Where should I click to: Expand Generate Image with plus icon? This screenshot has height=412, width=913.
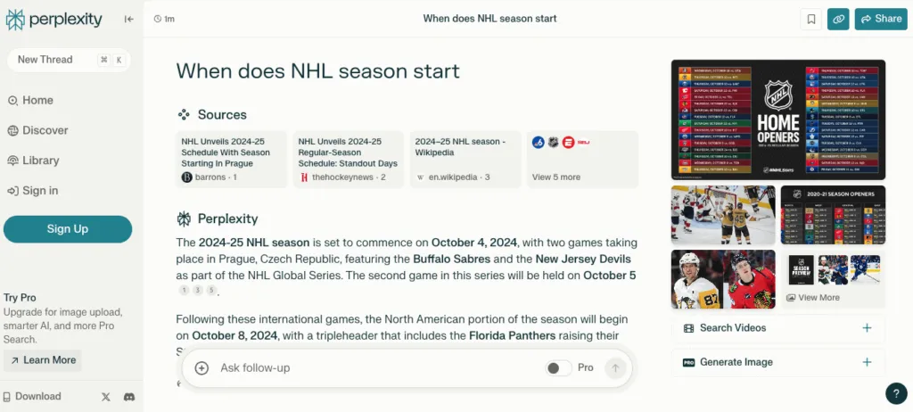867,362
